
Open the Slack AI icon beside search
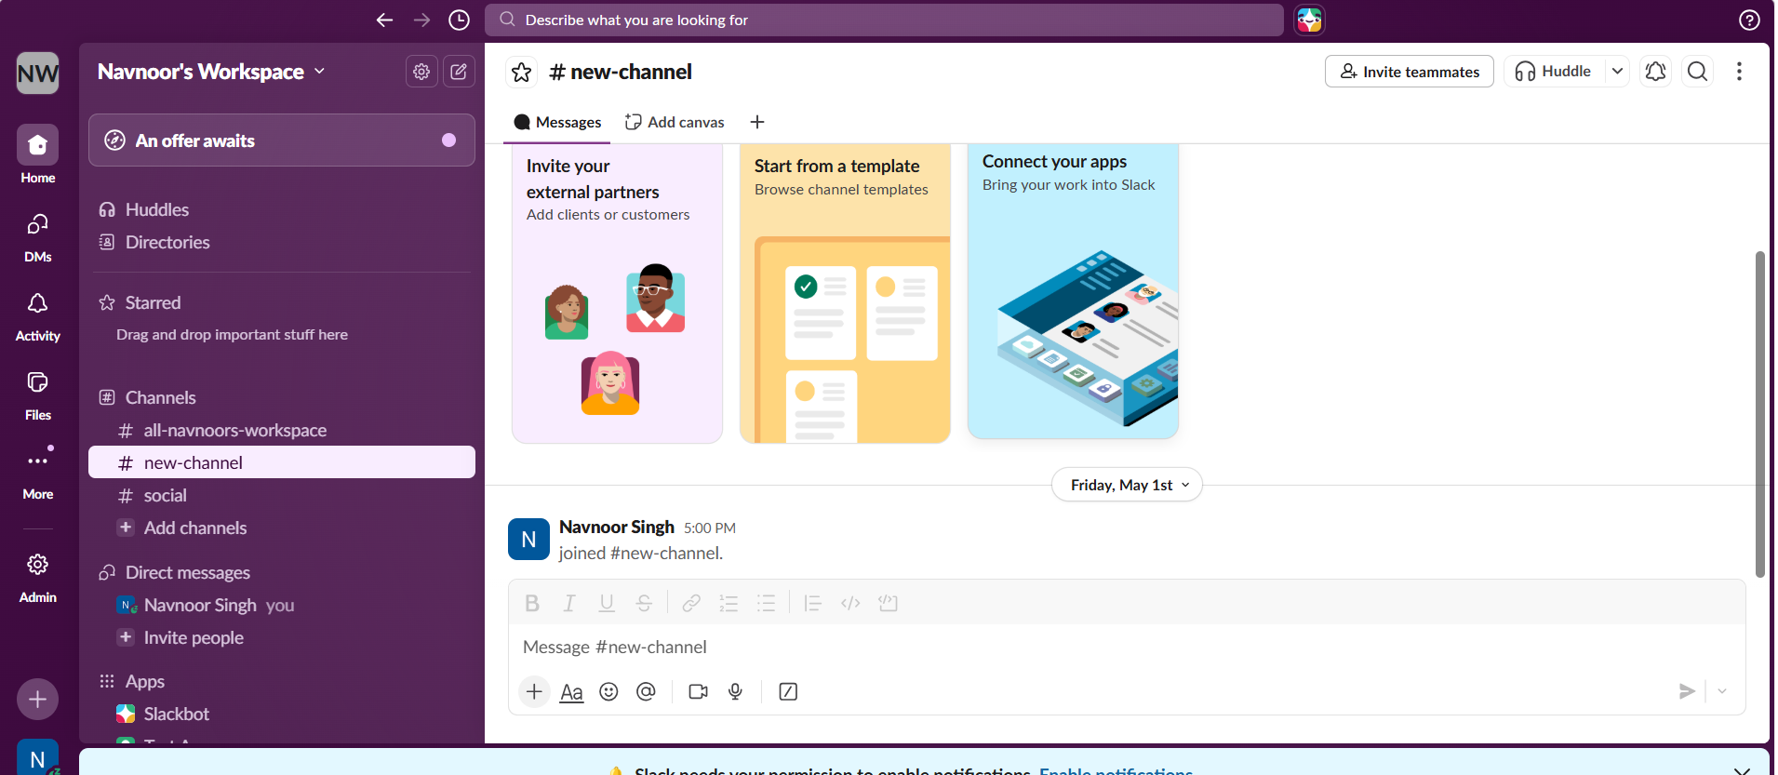1309,20
